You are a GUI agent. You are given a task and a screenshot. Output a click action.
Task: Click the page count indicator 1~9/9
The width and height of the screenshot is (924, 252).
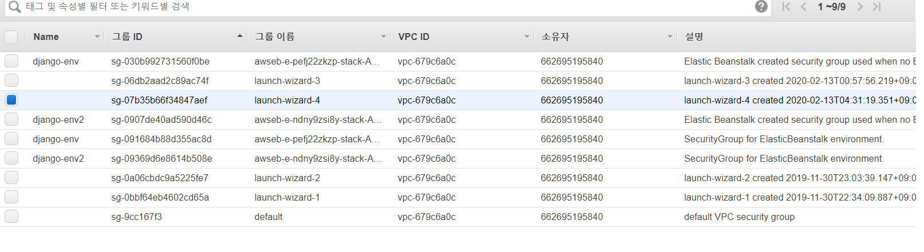[x=832, y=7]
